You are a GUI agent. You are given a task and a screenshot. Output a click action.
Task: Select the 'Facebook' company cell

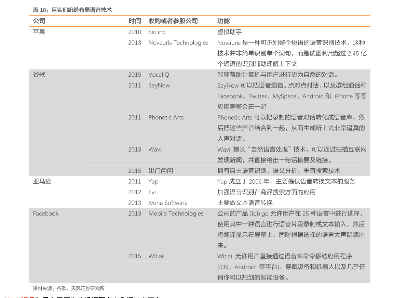pyautogui.click(x=46, y=213)
